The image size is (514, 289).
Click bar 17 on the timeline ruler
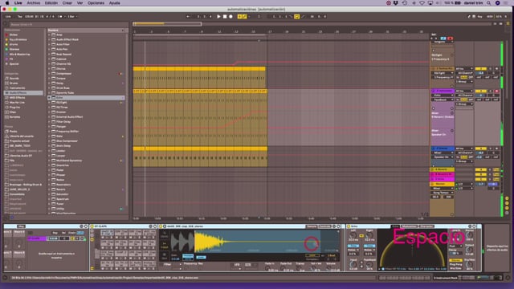[x=270, y=31]
